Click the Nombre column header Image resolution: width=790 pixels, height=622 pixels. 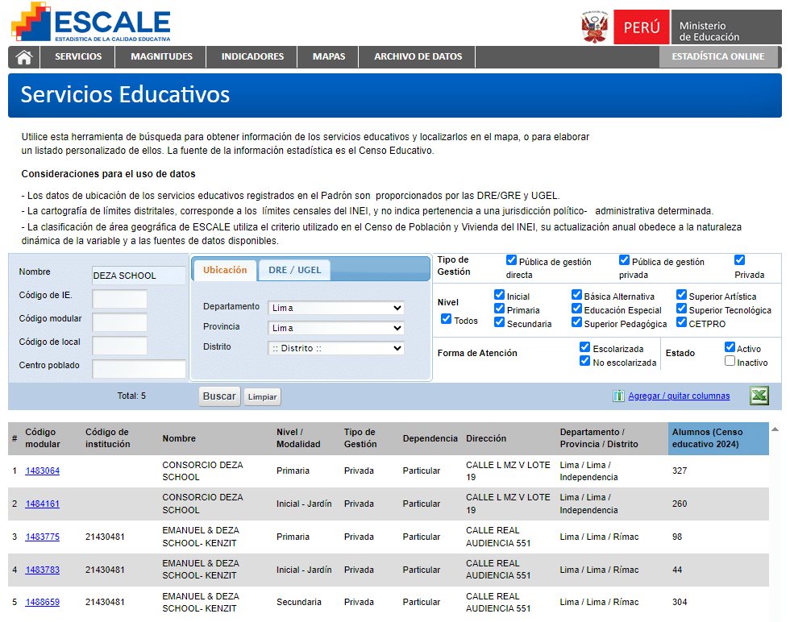pyautogui.click(x=179, y=438)
